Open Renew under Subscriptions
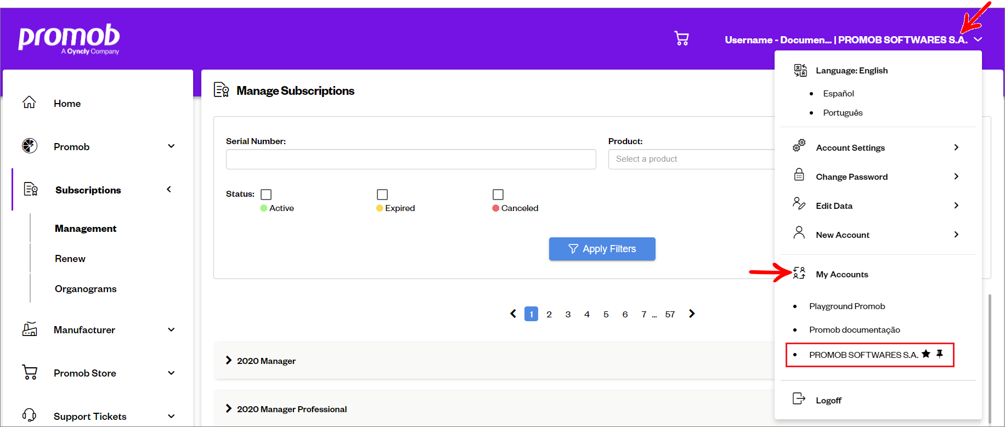The image size is (1005, 427). 70,259
